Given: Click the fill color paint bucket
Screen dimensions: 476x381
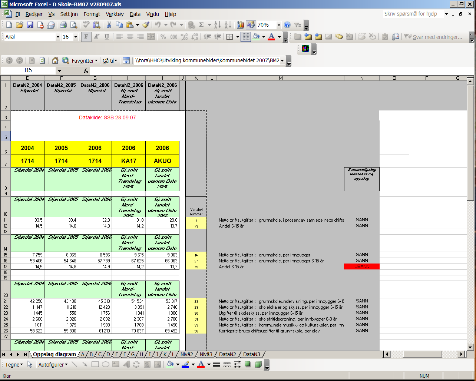Looking at the screenshot, I should click(256, 37).
